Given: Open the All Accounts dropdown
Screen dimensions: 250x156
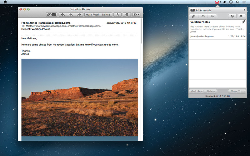Looking at the screenshot, I should click(217, 10).
